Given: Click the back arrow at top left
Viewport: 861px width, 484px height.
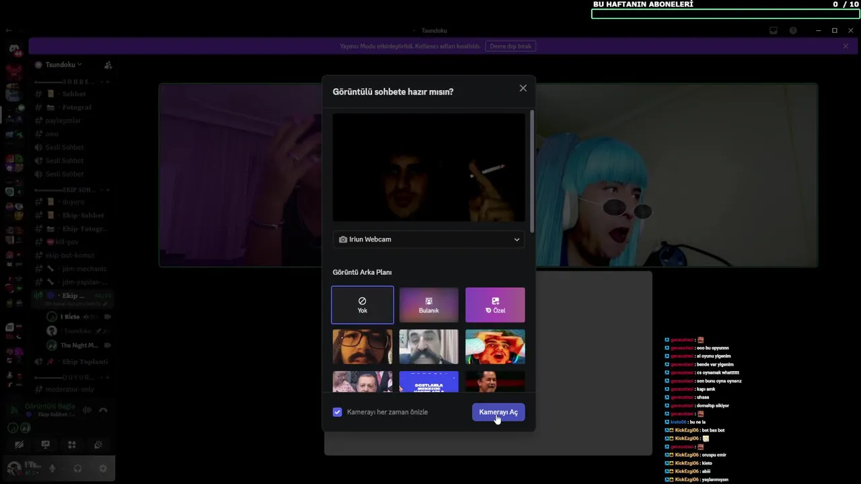Looking at the screenshot, I should tap(9, 30).
